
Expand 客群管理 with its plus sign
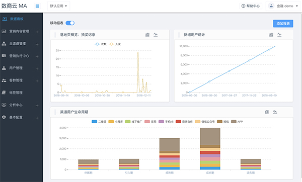(x=37, y=81)
